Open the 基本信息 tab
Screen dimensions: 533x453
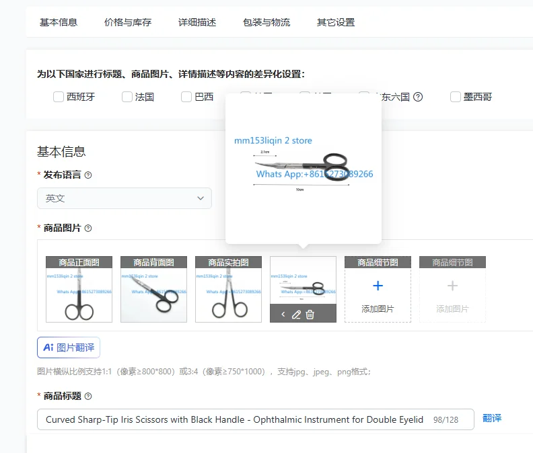tap(59, 22)
